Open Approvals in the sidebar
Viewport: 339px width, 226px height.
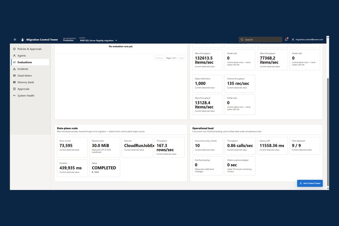click(x=30, y=89)
